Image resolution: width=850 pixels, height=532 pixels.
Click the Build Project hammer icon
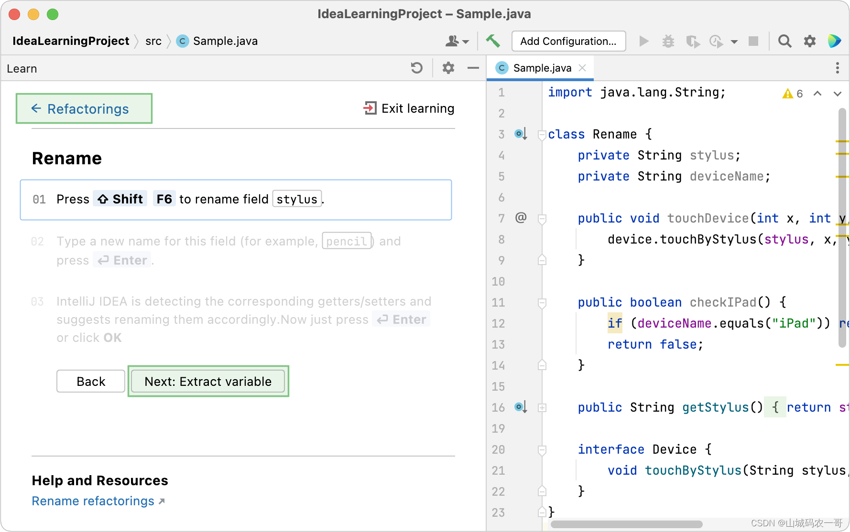(493, 41)
